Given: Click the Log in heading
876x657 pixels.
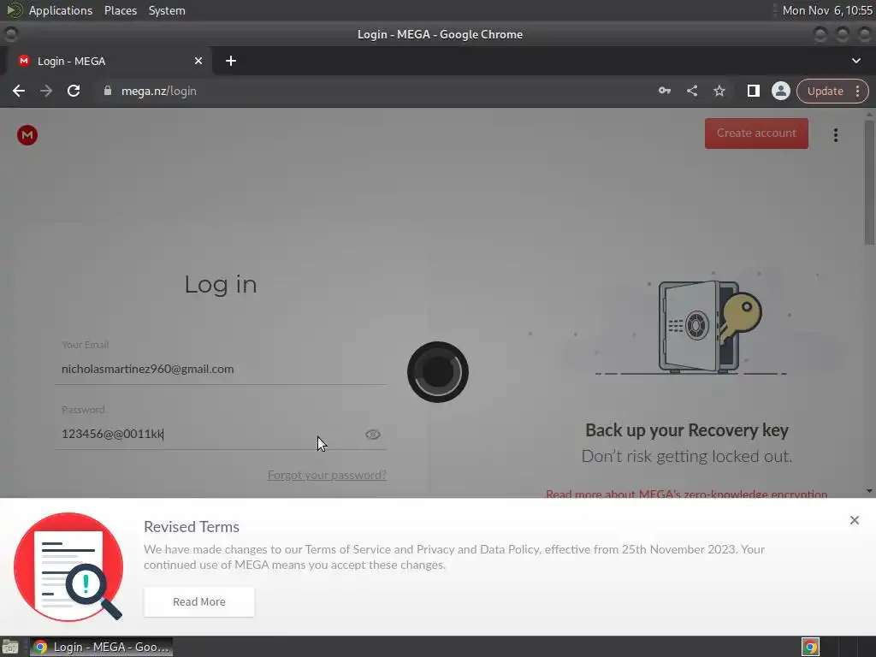Looking at the screenshot, I should click(x=221, y=284).
